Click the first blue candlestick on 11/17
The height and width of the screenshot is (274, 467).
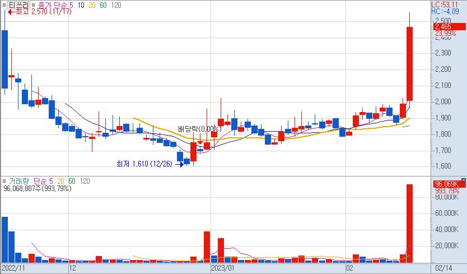pyautogui.click(x=5, y=59)
